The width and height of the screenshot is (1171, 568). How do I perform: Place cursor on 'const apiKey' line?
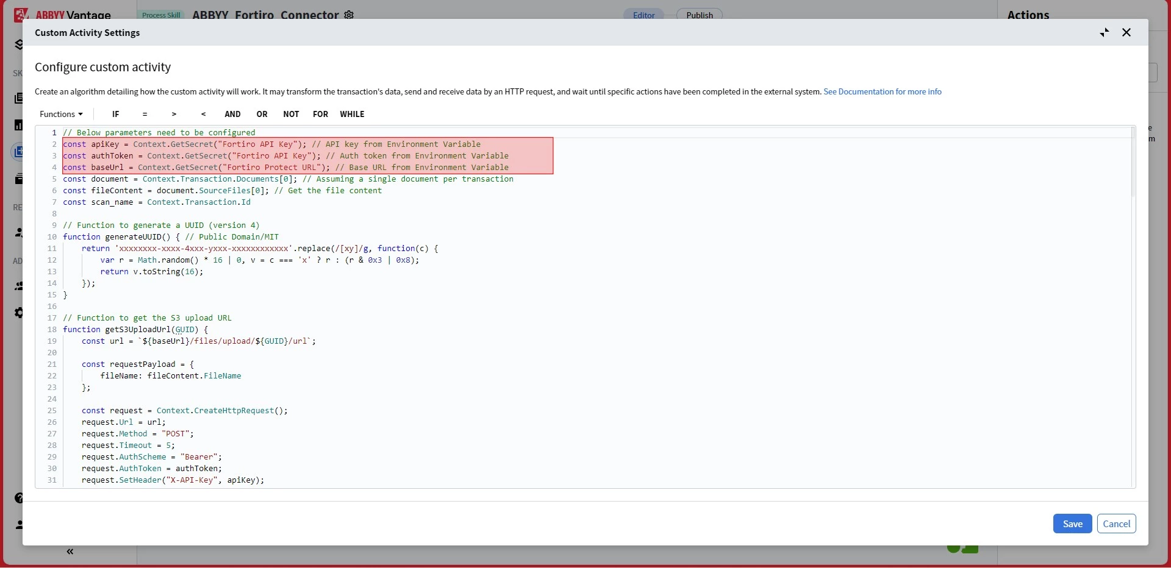(x=271, y=144)
